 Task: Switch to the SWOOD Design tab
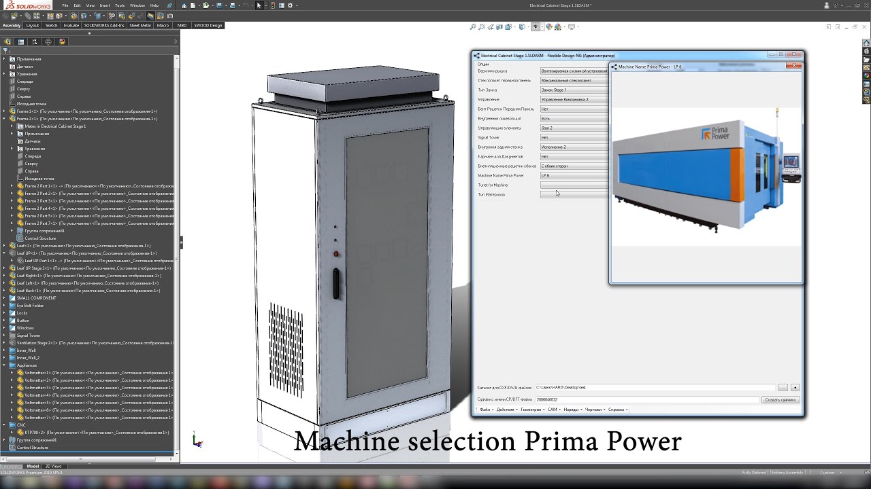point(208,26)
